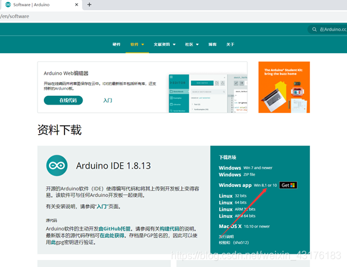Viewport: 347px width, 267px height.
Task: Open the 校验和 (sha512) link
Action: tap(234, 243)
